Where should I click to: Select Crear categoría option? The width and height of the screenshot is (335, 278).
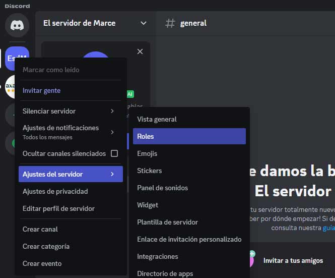(71, 246)
